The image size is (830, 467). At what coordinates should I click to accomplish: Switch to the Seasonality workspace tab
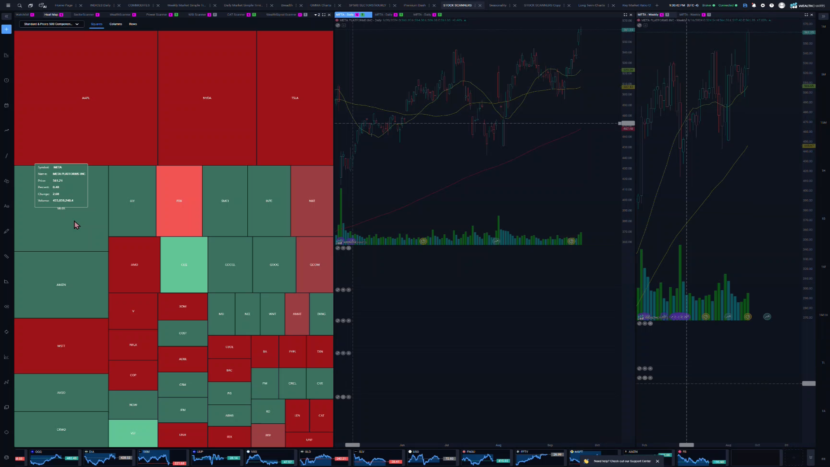(498, 5)
